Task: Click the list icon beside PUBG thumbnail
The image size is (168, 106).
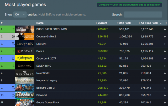Action: pyautogui.click(x=13, y=29)
